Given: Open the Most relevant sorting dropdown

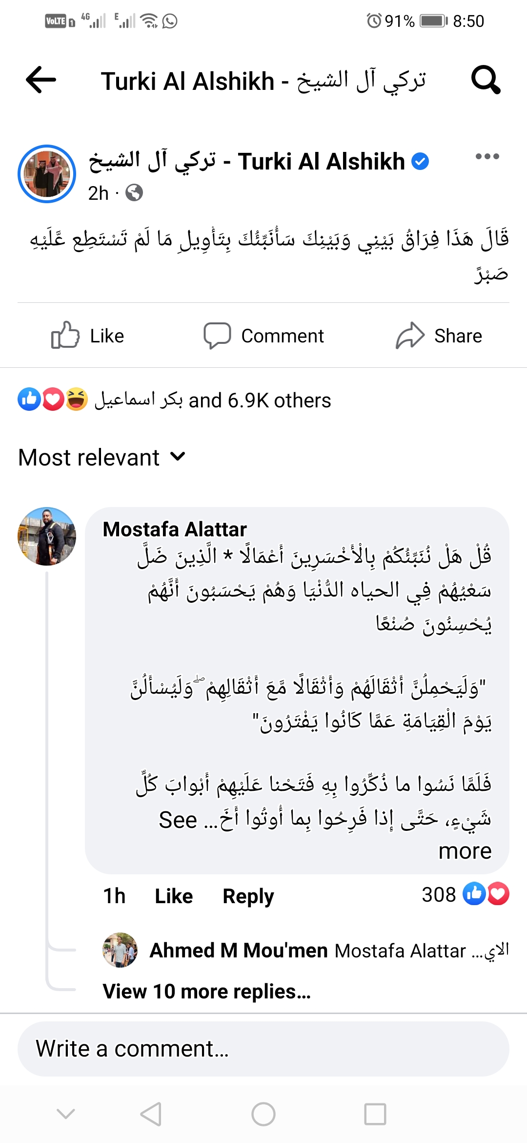Looking at the screenshot, I should point(102,457).
